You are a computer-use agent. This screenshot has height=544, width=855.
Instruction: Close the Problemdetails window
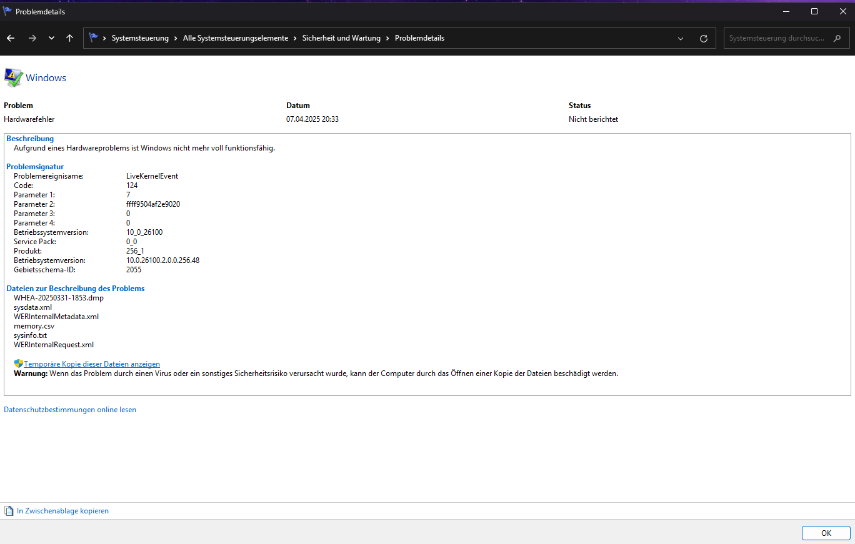[842, 11]
